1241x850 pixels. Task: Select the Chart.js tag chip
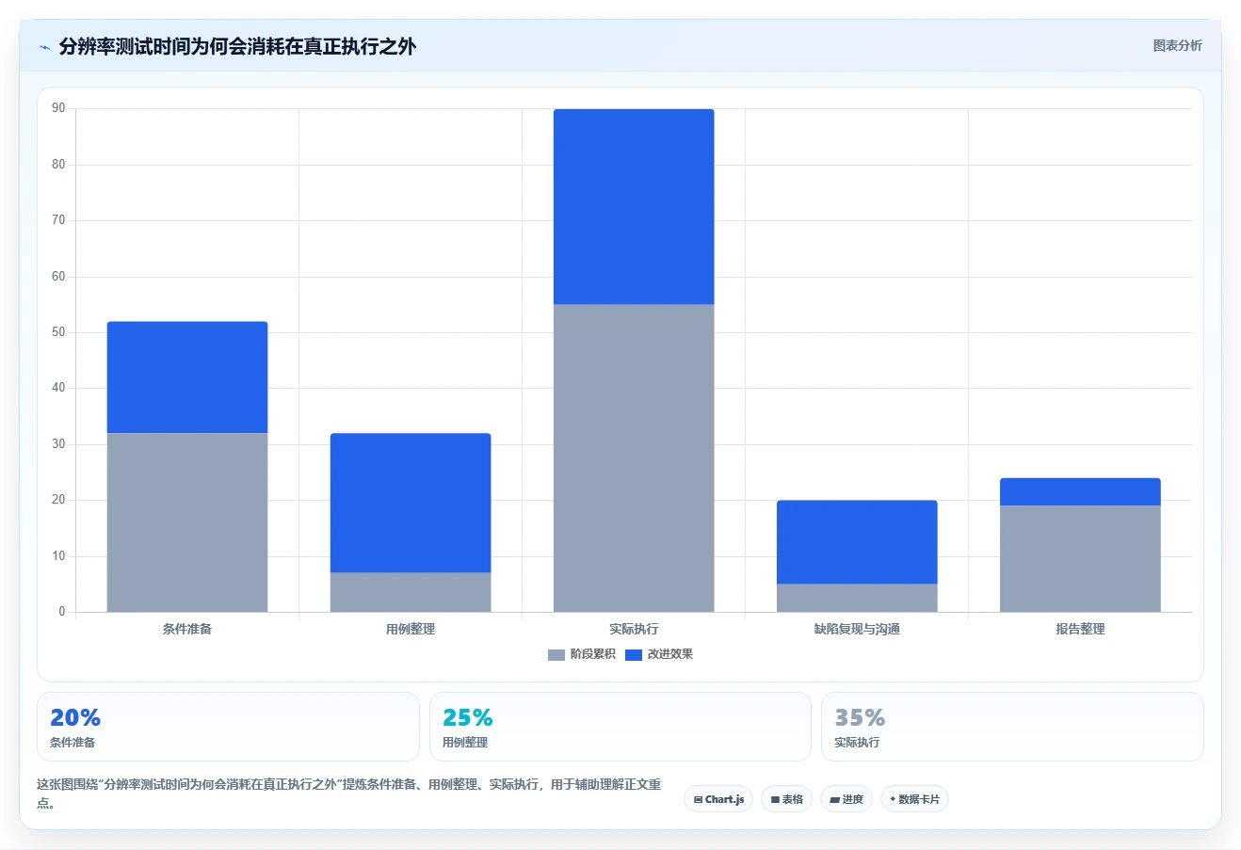click(718, 799)
